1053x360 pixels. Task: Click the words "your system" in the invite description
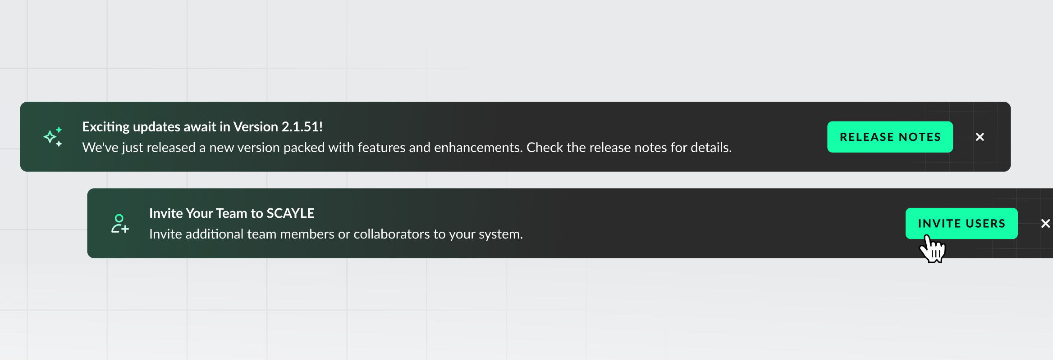tap(485, 234)
